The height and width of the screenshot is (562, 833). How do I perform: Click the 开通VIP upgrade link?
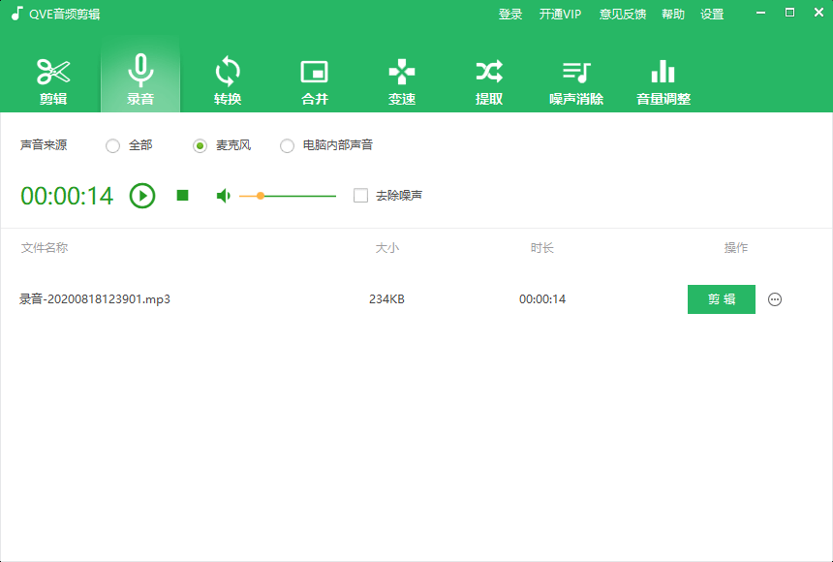click(560, 14)
